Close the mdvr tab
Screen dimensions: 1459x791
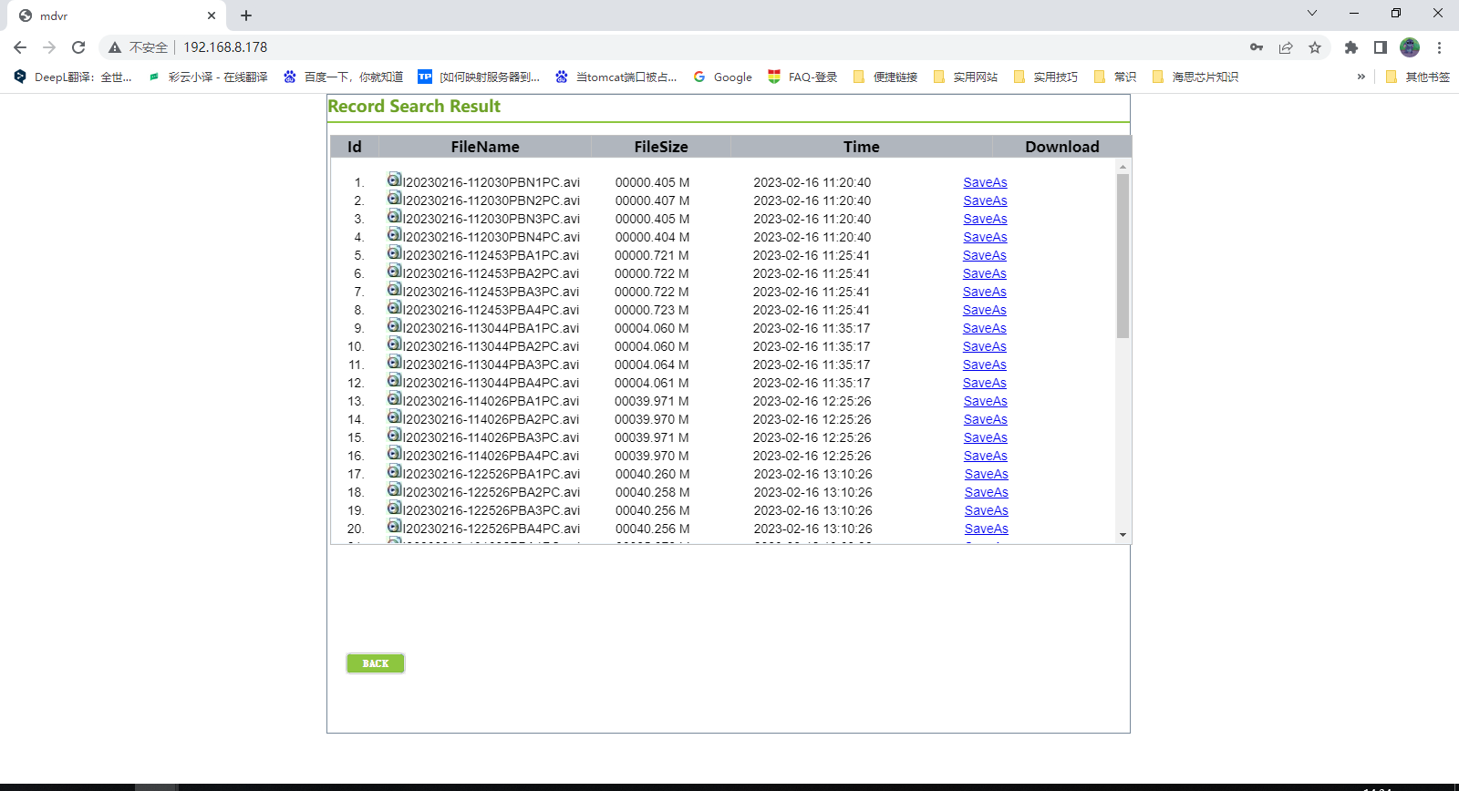coord(212,15)
